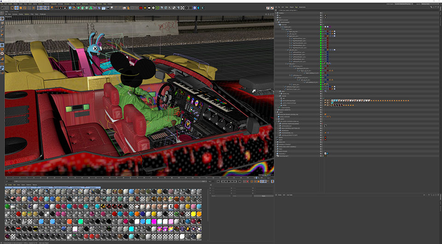Activate the Rotate tool in top toolbar
Screen dimensions: 442x244
(25, 8)
